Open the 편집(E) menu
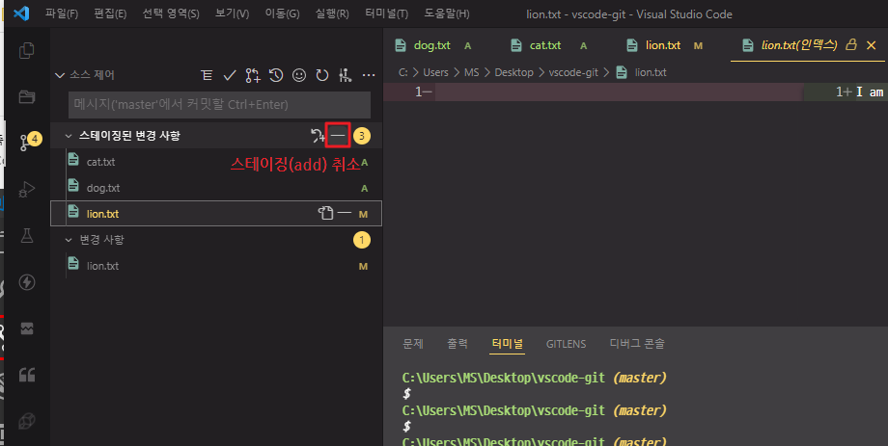The height and width of the screenshot is (446, 888). [110, 13]
